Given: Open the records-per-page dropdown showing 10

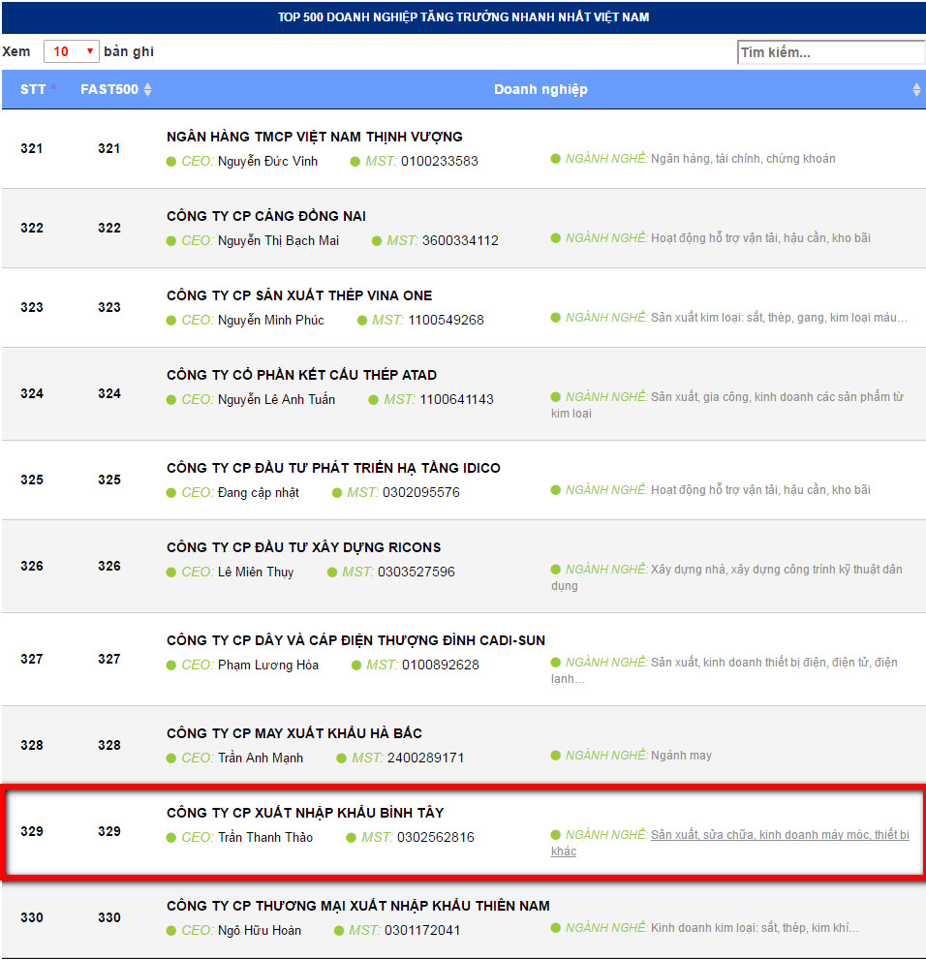Looking at the screenshot, I should pos(71,51).
